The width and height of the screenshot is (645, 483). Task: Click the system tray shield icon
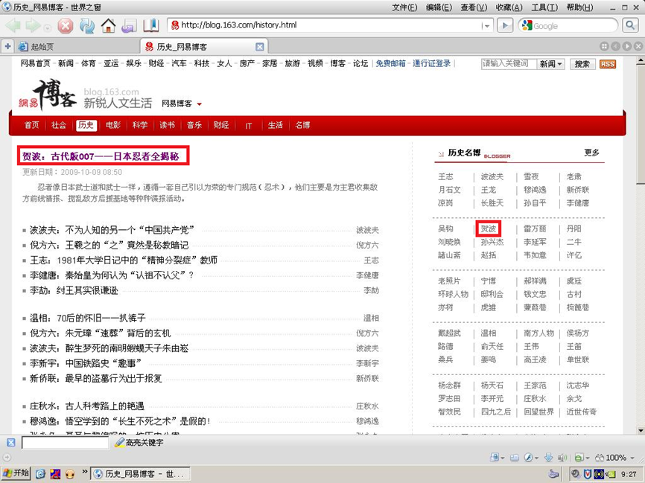(x=586, y=474)
